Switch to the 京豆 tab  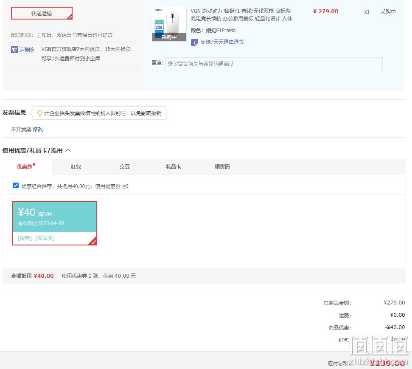tap(125, 167)
